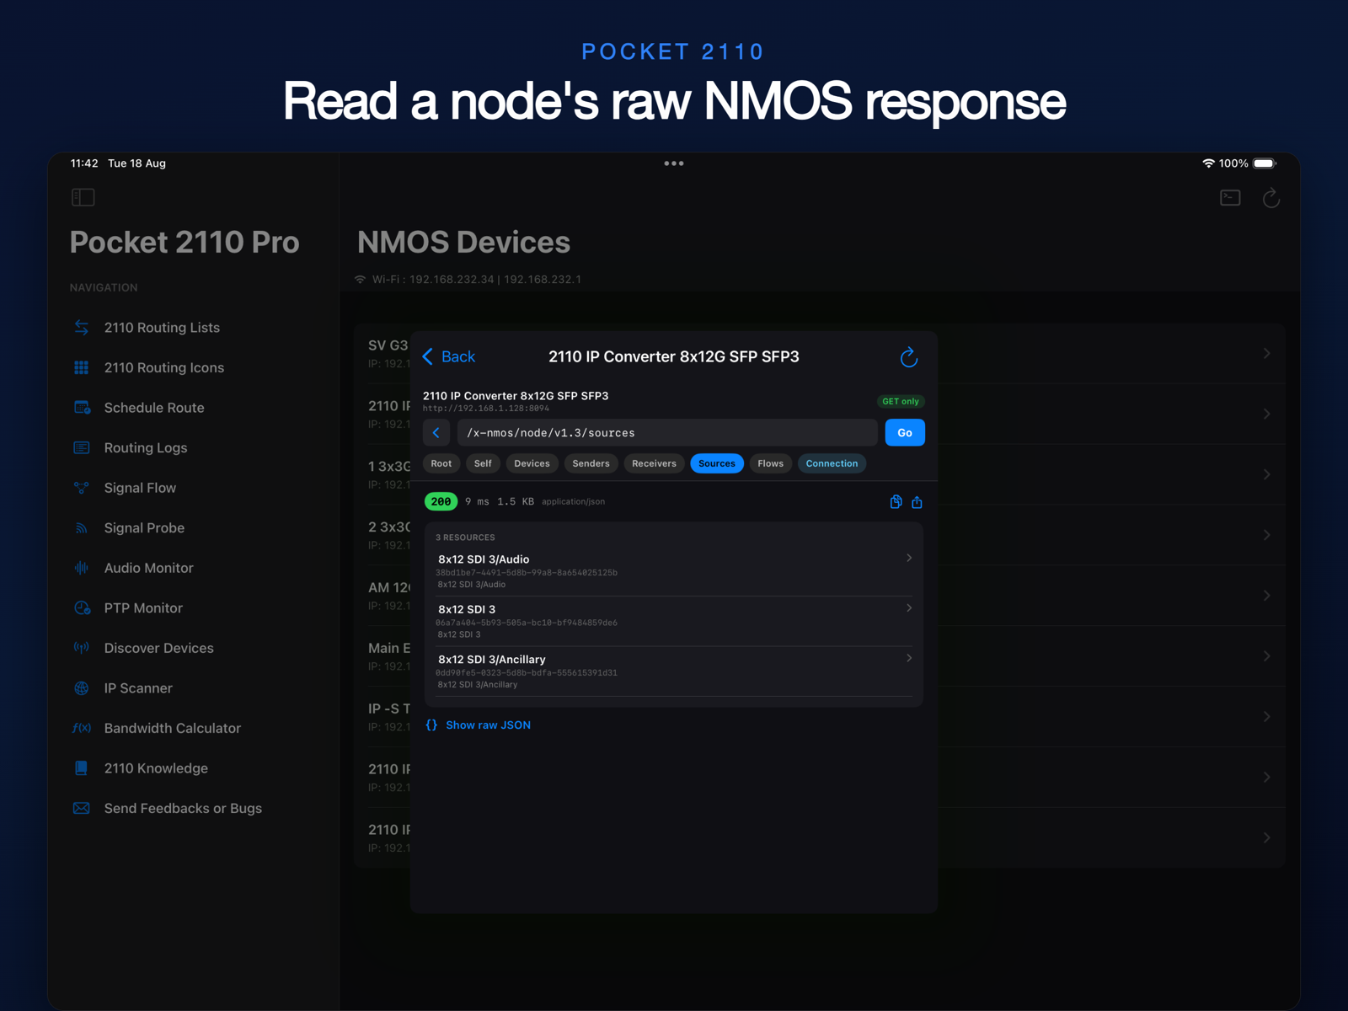Open the terminal console icon

tap(1230, 198)
